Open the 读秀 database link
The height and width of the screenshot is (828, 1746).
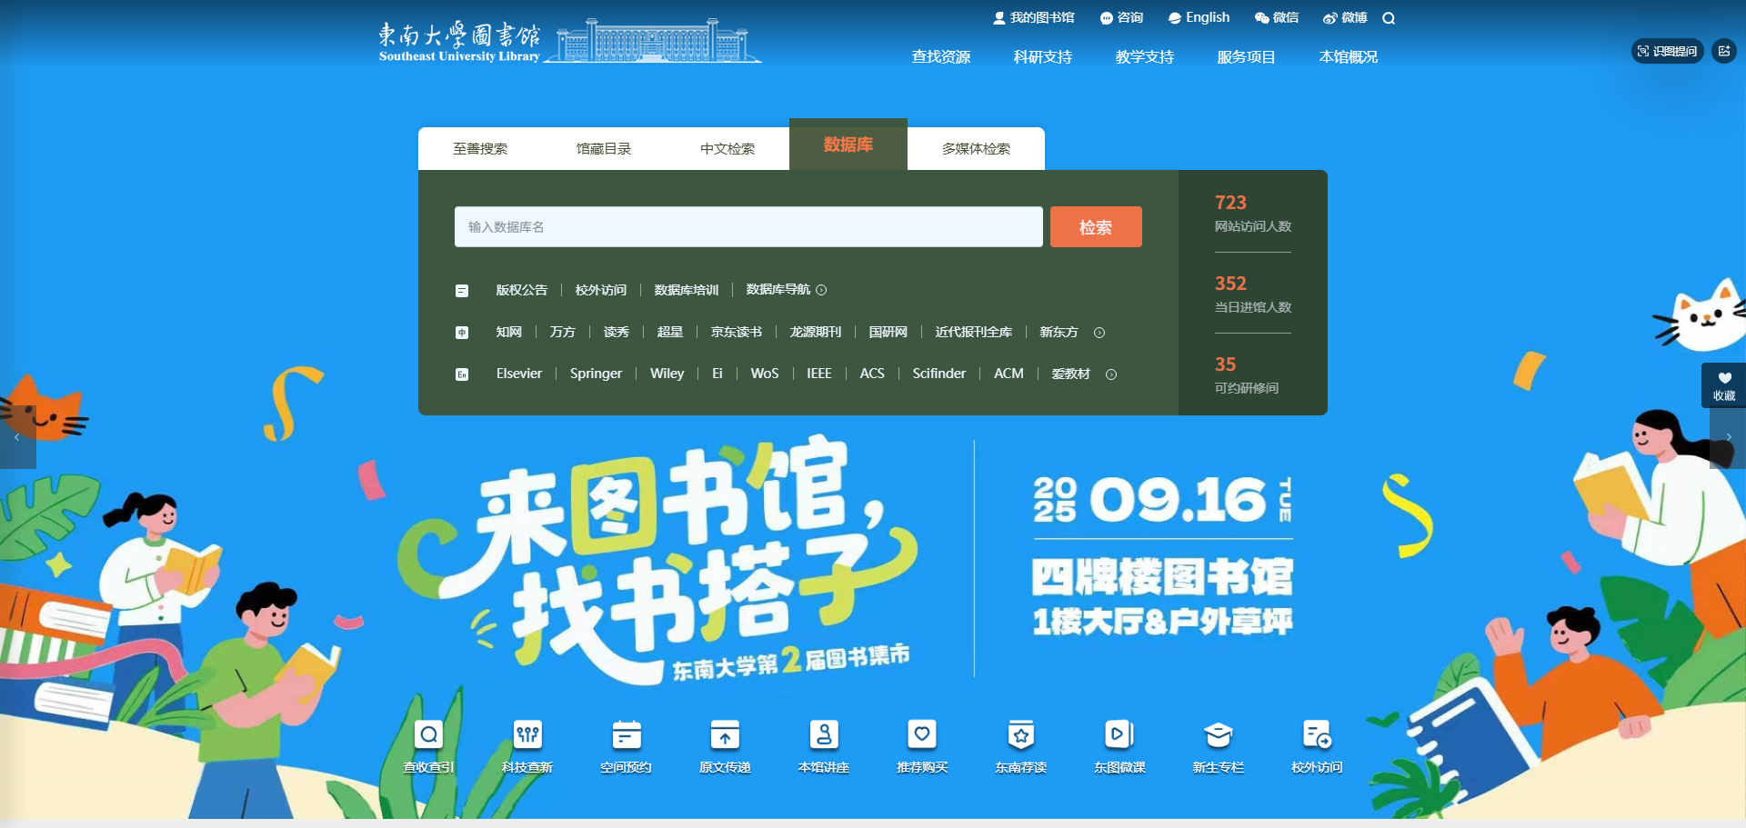pyautogui.click(x=617, y=332)
